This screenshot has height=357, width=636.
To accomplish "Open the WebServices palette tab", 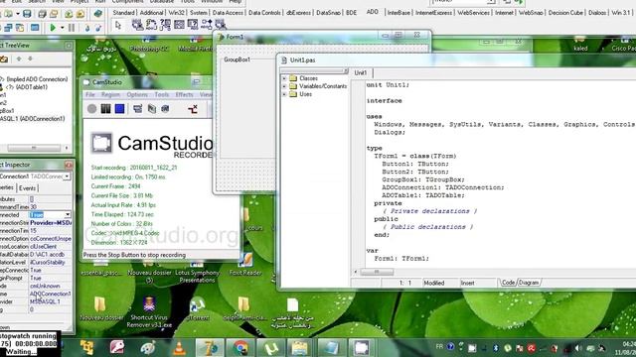I will pos(473,13).
